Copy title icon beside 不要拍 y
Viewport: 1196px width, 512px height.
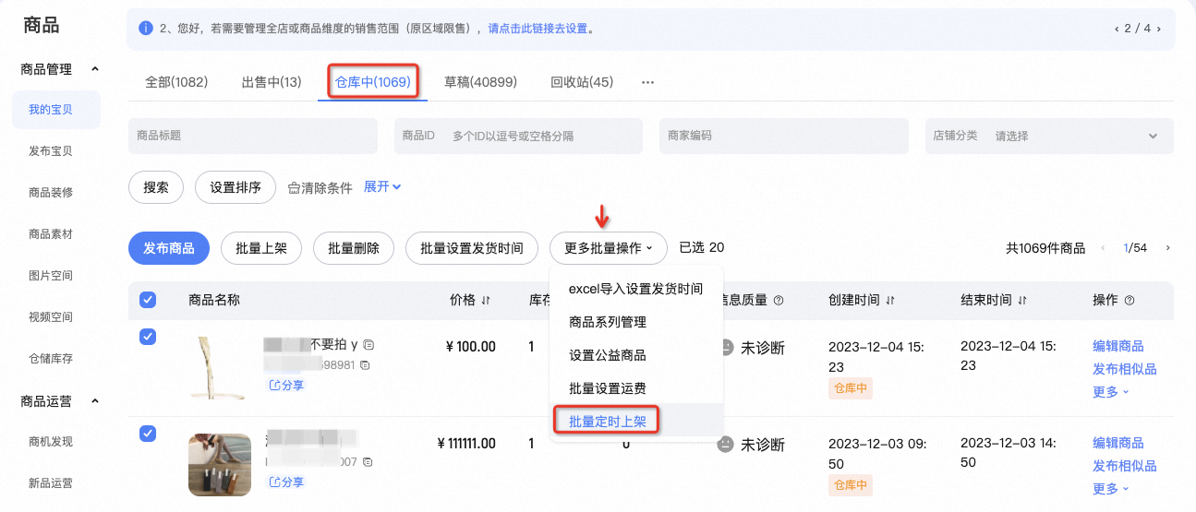click(x=368, y=345)
